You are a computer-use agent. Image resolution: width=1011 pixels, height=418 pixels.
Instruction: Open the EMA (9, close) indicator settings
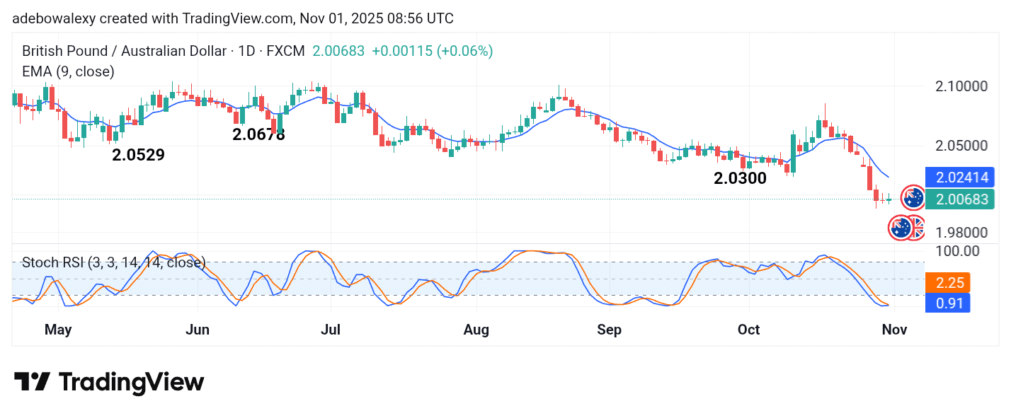click(x=68, y=71)
